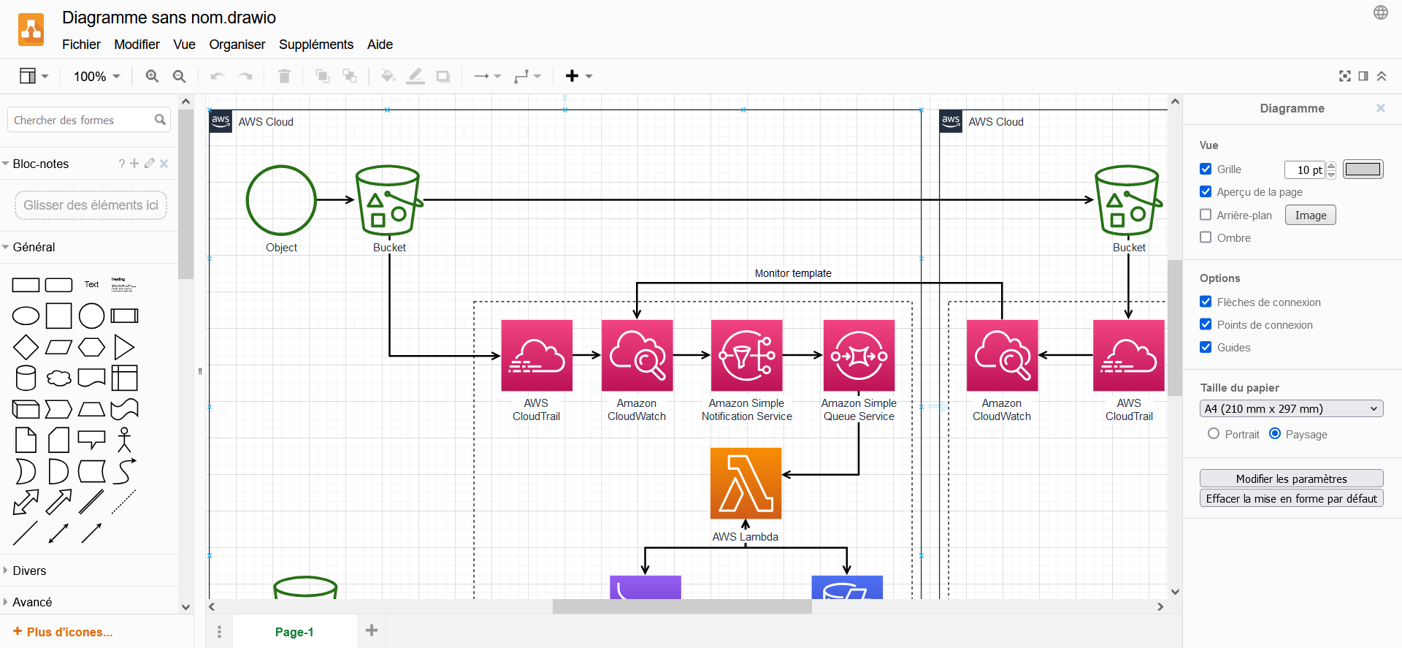Click the AWS Lambda icon on canvas
1402x648 pixels.
tap(746, 483)
